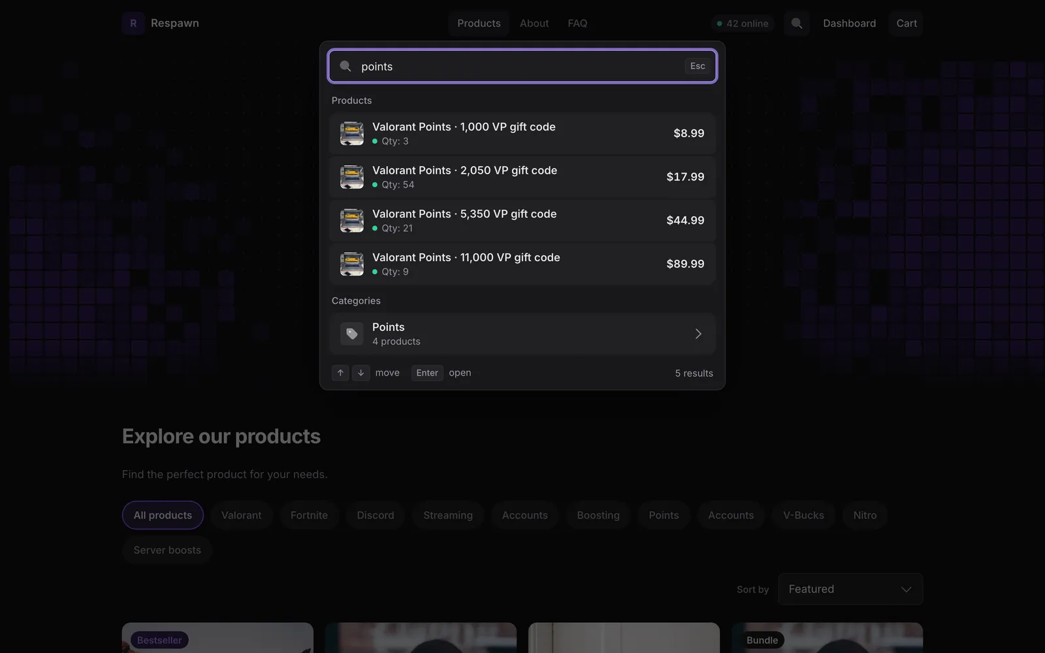Select Valorant Points 11,000 VP result
Viewport: 1045px width, 653px height.
click(522, 264)
